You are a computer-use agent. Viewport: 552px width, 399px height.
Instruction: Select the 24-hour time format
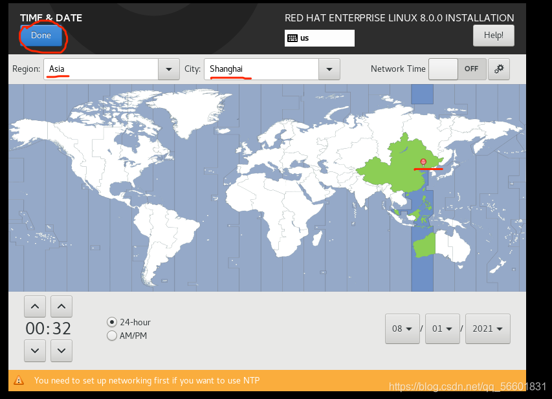coord(129,322)
